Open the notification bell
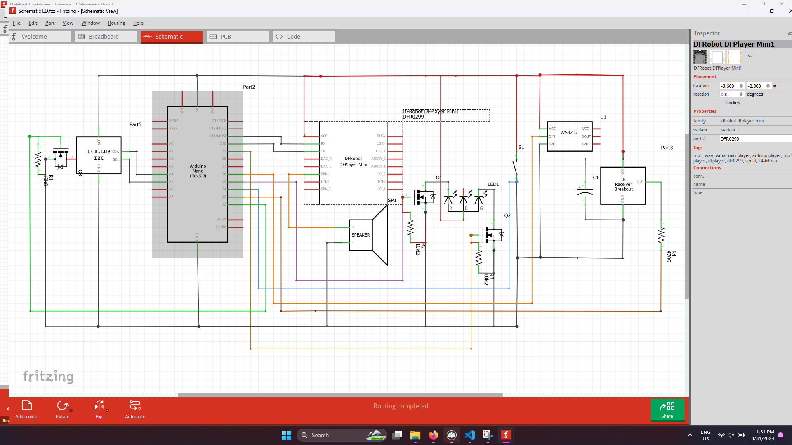This screenshot has height=445, width=792. 780,435
